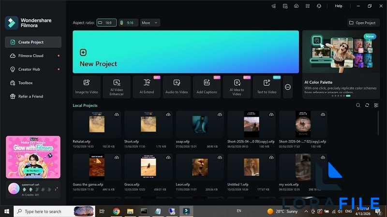387x217 pixels.
Task: Upload soap.wfp to cloud
Action: pyautogui.click(x=220, y=115)
